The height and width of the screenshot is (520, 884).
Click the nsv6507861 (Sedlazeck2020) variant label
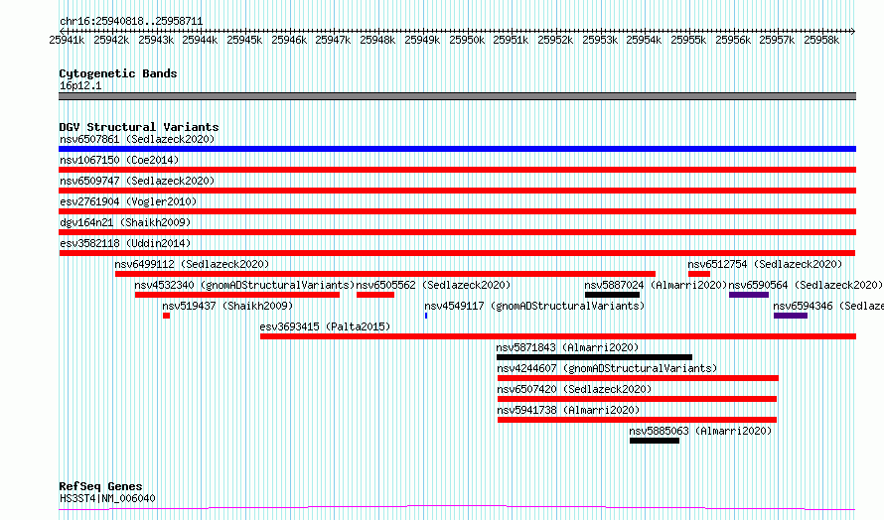(x=137, y=139)
